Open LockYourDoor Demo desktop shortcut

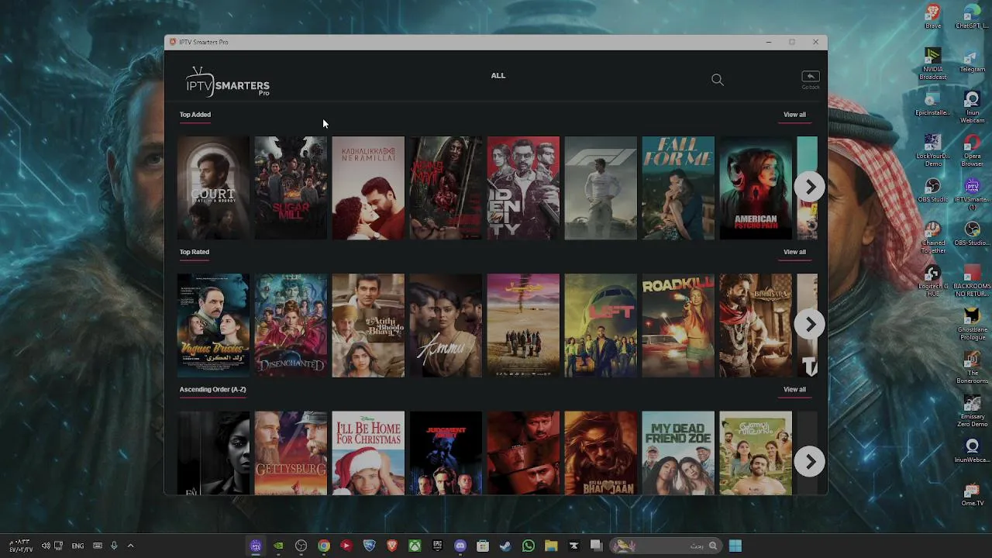(933, 150)
